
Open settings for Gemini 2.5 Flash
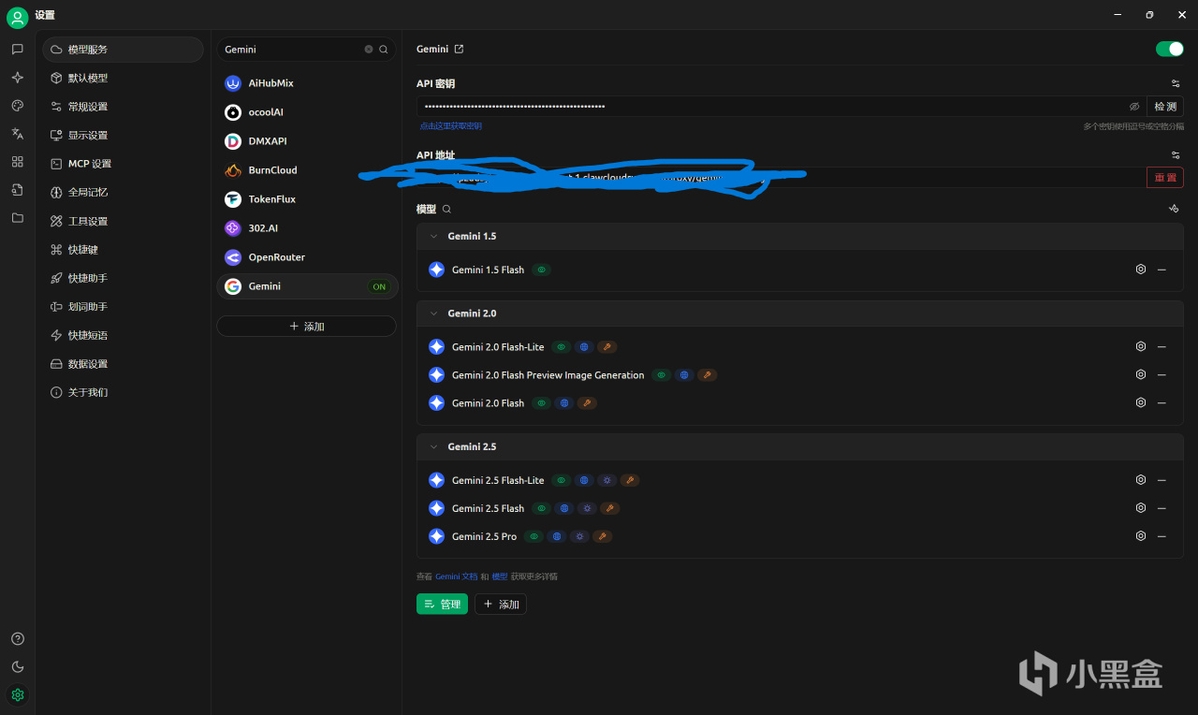(x=1141, y=508)
